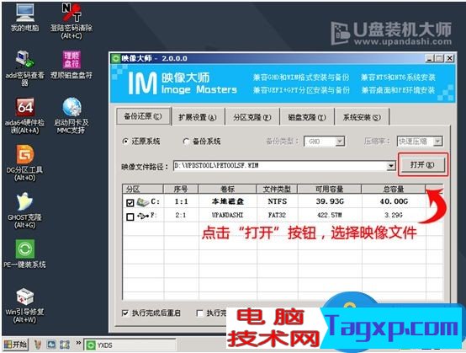Viewport: 466px width, 353px height.
Task: Switch to 分区克隆(P) tab
Action: (x=252, y=117)
